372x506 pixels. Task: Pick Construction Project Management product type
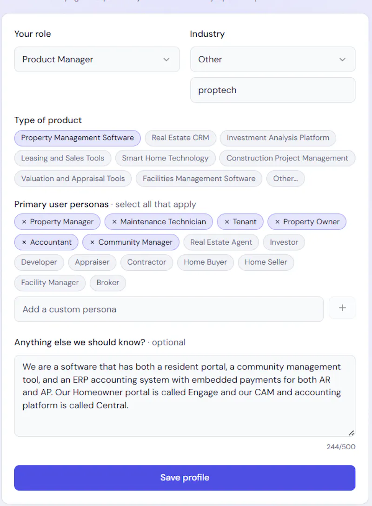tap(287, 158)
